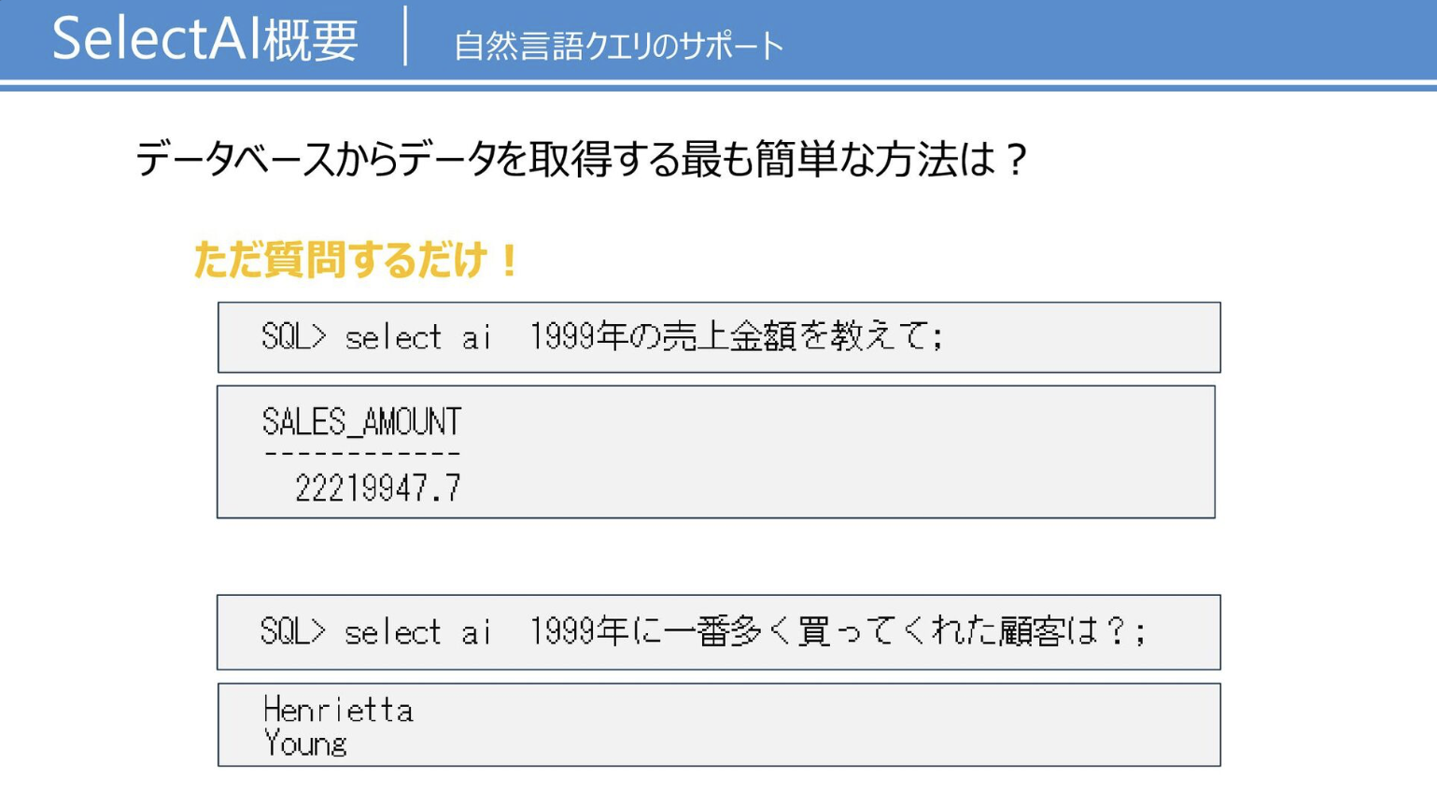Click the SelectAI概要 slide title
This screenshot has height=806, width=1437.
(204, 39)
